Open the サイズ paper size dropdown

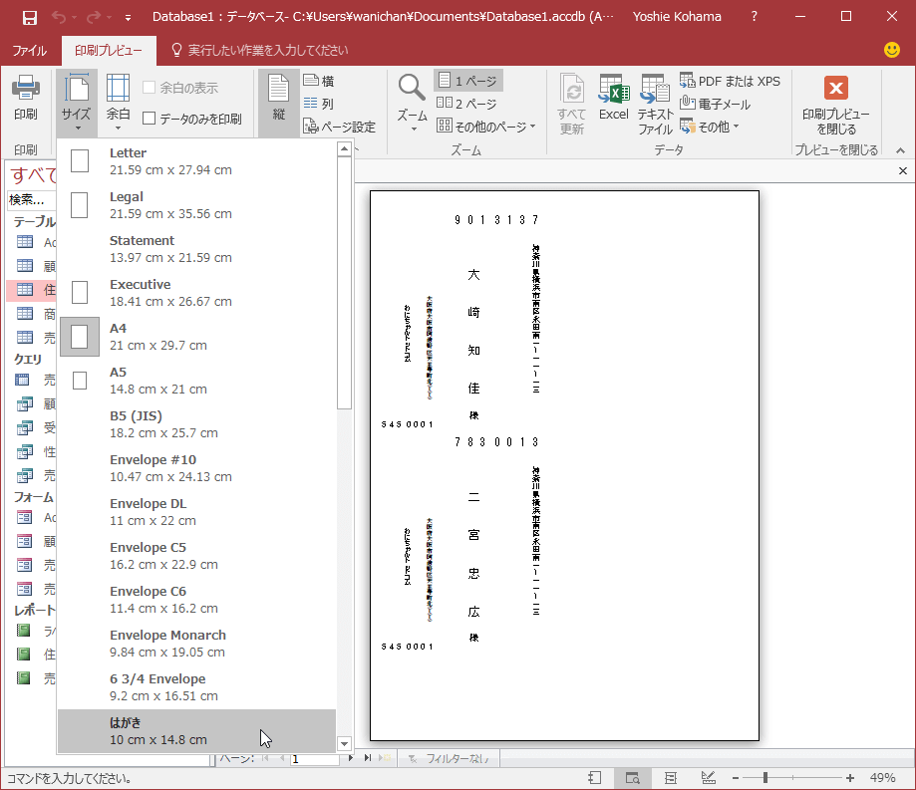point(77,103)
